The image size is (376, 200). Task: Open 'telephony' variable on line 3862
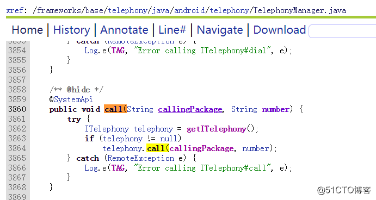(x=153, y=129)
